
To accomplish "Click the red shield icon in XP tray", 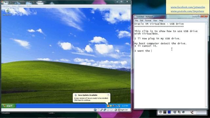I will pos(114,106).
